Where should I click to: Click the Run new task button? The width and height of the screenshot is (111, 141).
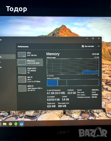click(88, 46)
